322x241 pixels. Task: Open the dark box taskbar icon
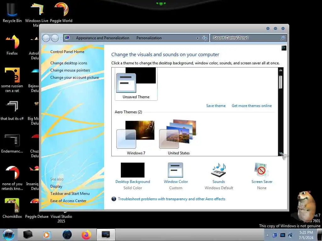28,235
